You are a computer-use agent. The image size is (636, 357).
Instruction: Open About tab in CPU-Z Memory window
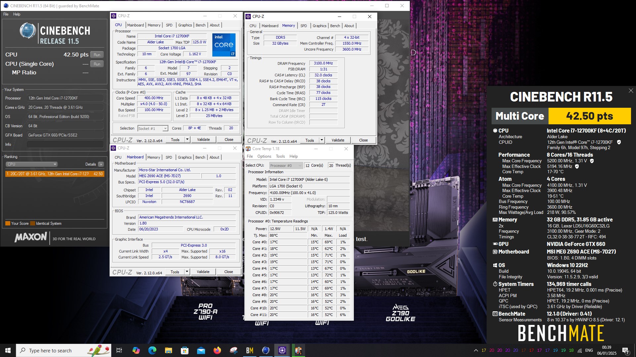[349, 26]
